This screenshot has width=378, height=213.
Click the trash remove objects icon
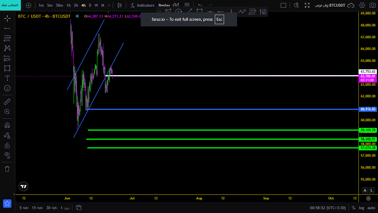point(7,169)
